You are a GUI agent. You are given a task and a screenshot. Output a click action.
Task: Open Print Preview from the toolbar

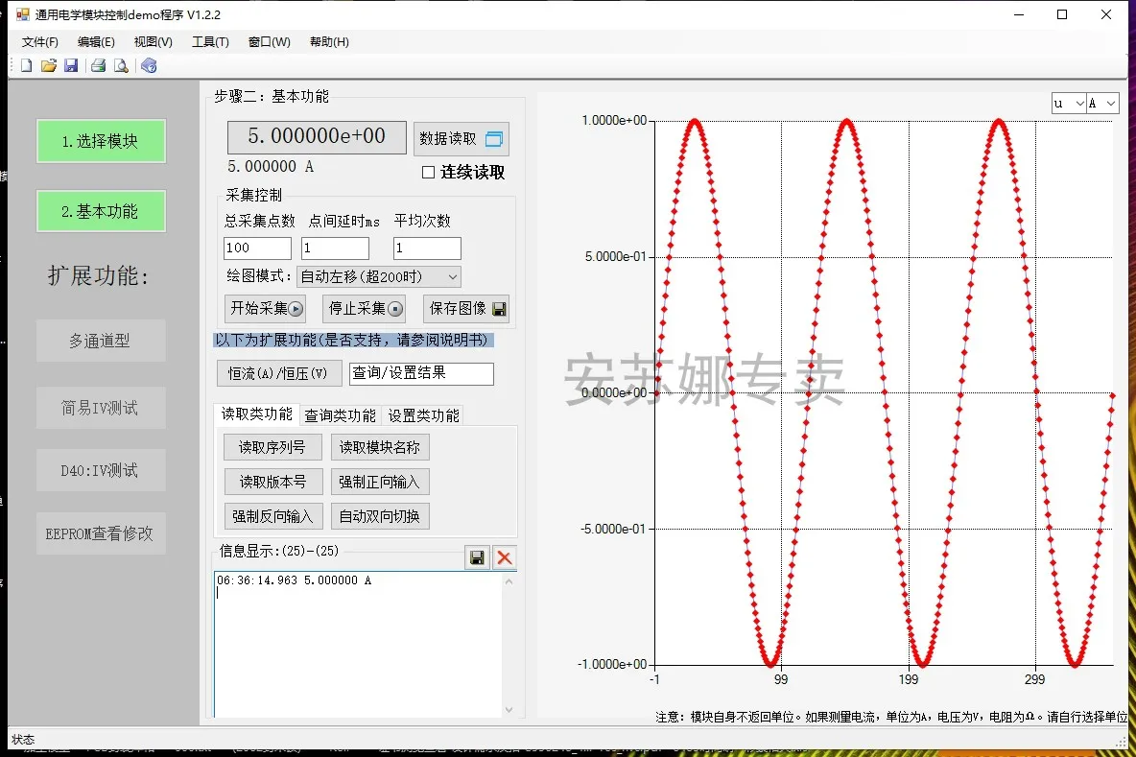click(x=121, y=65)
